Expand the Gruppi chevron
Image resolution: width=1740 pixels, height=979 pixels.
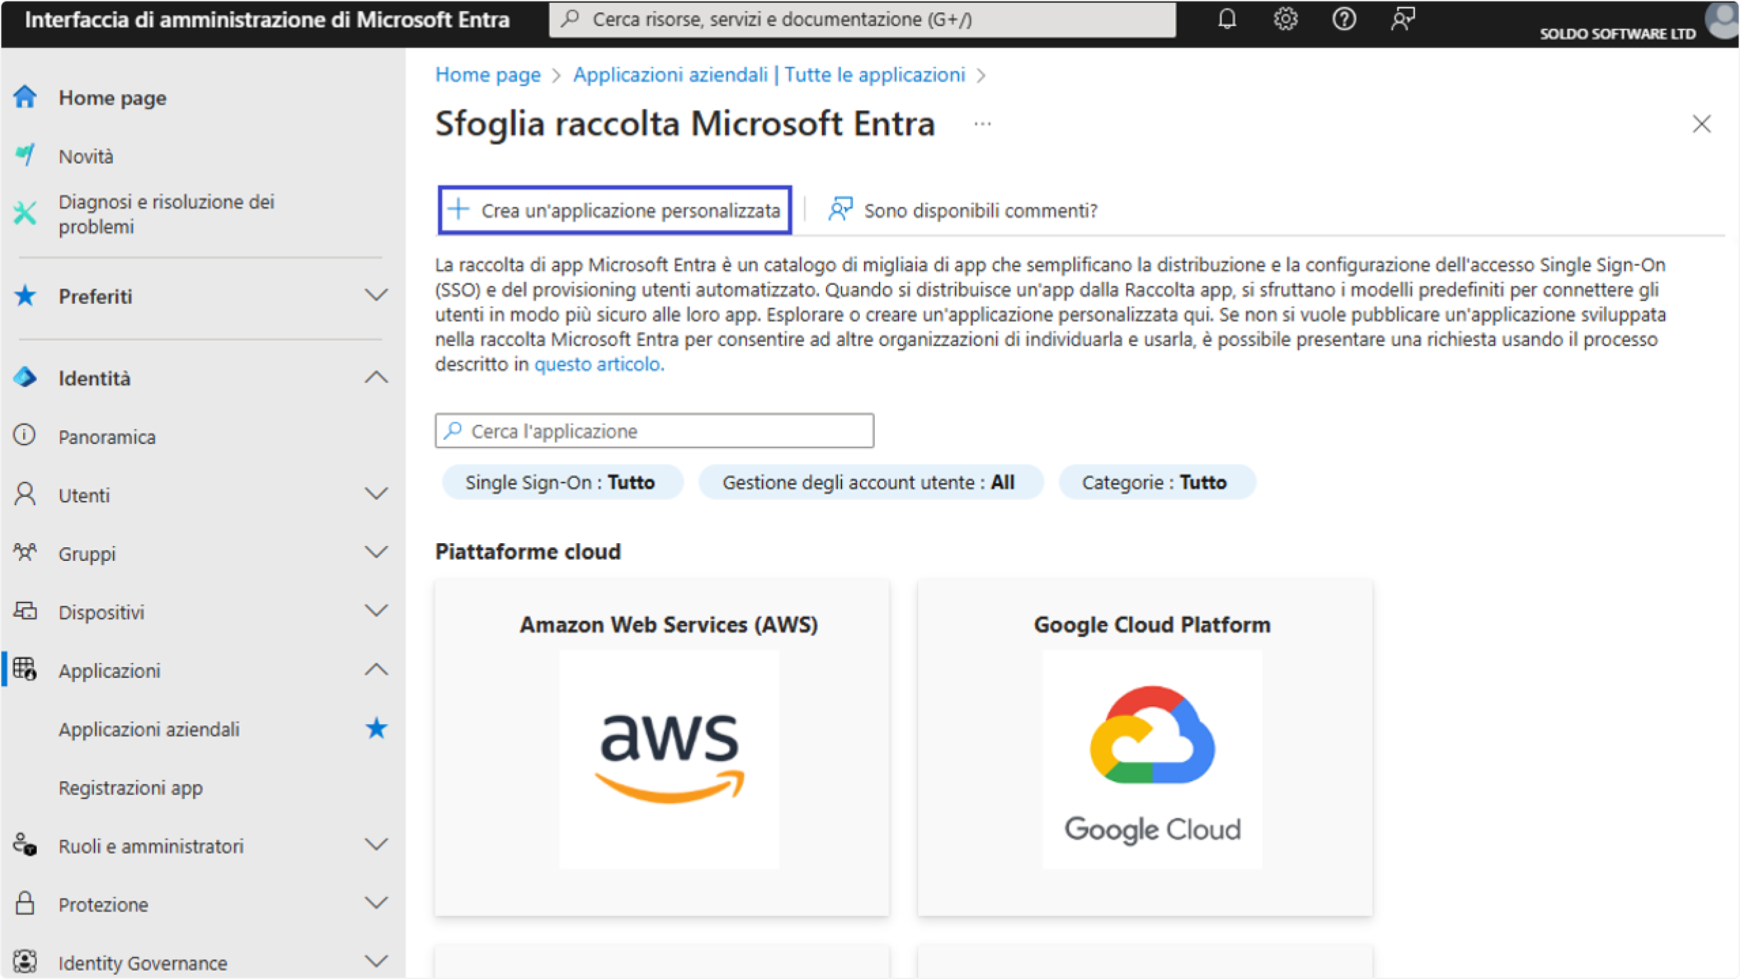point(376,553)
